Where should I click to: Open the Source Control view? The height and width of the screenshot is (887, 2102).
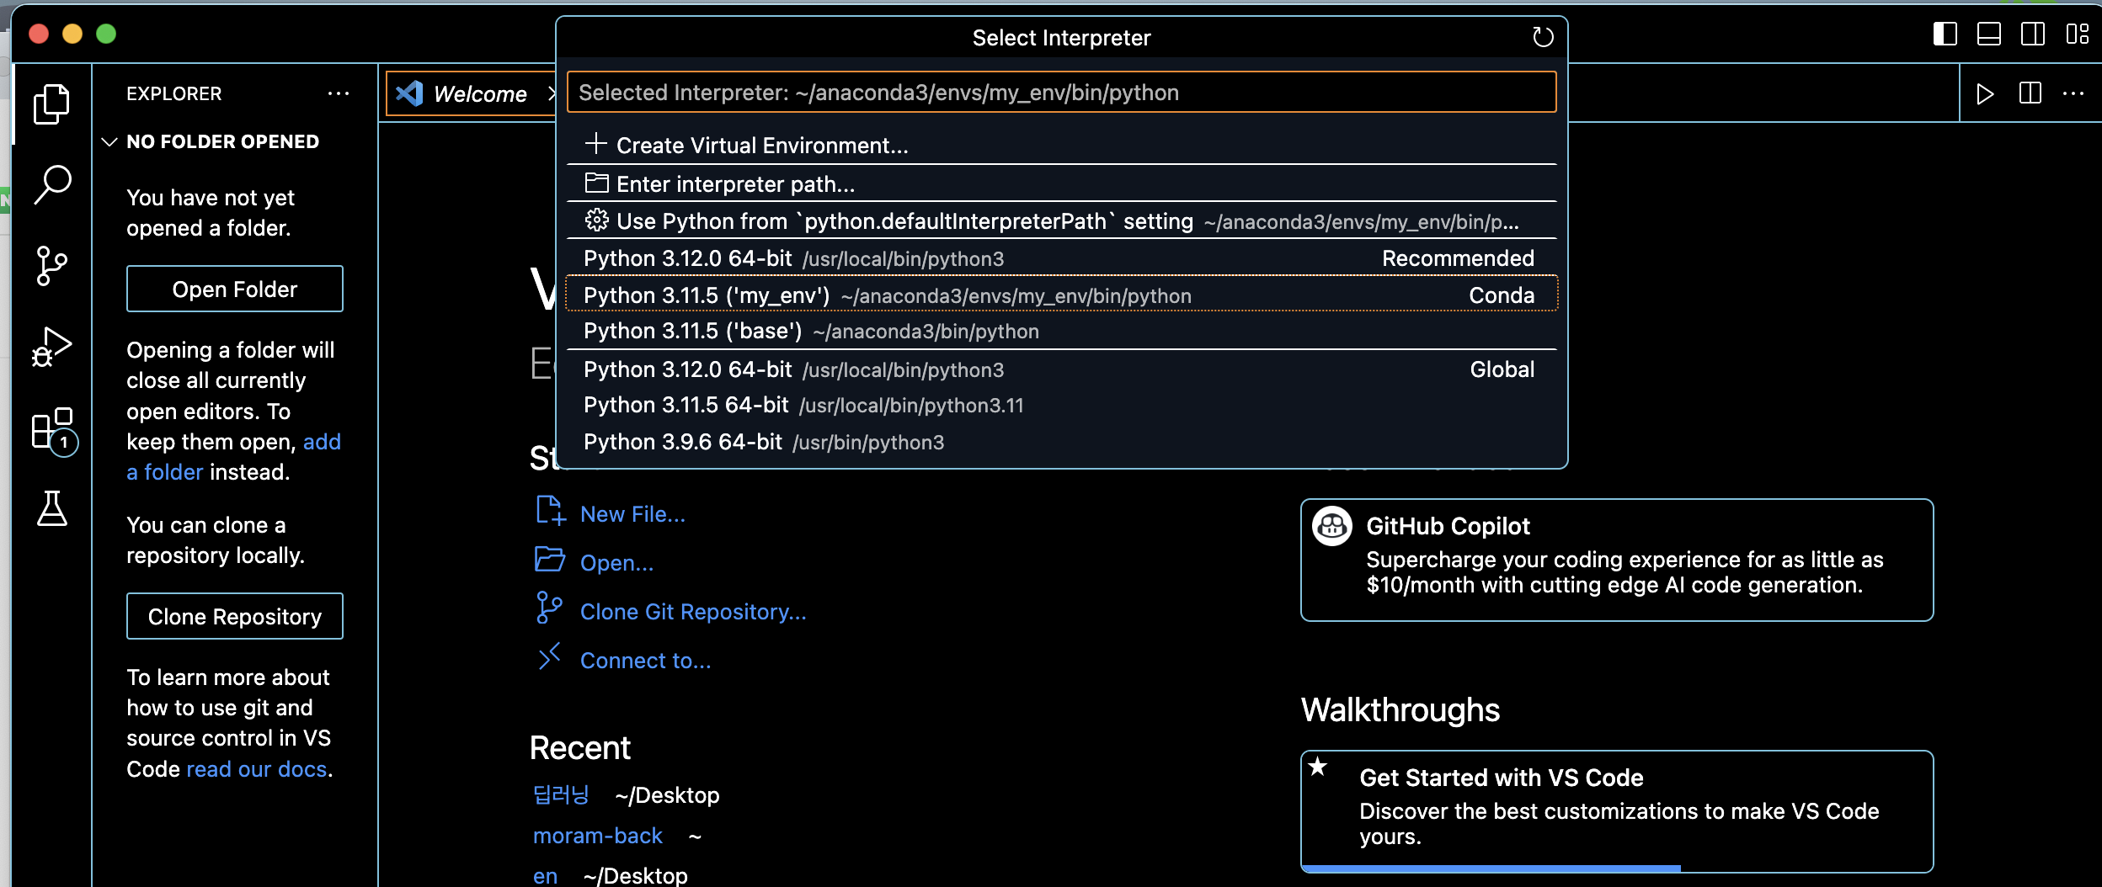click(x=51, y=266)
